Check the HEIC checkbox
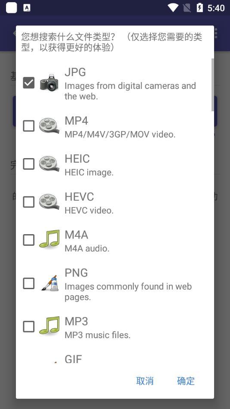This screenshot has height=409, width=230. click(x=29, y=164)
